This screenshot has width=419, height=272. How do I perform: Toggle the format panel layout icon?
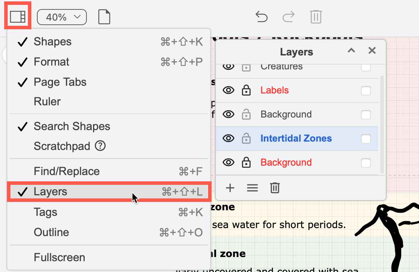[x=17, y=16]
